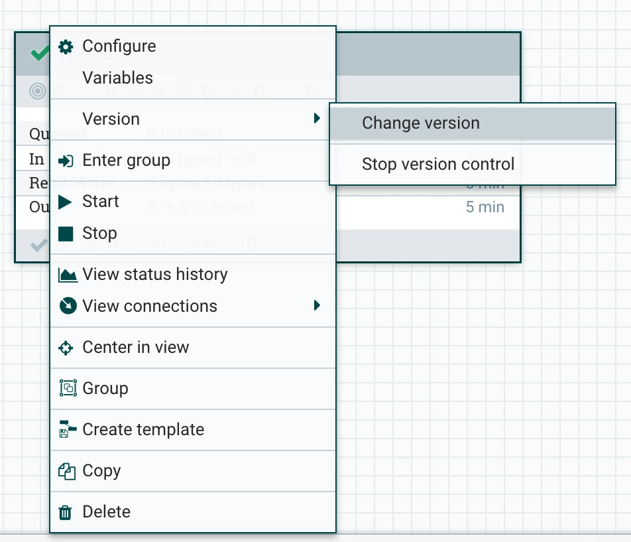Choose Configure from the context menu
Screen dimensions: 631x542
click(193, 46)
